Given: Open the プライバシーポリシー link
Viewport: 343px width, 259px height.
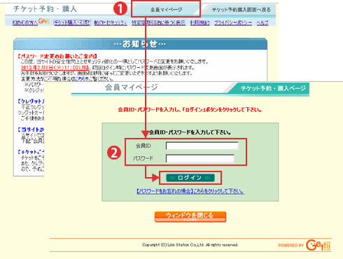Looking at the screenshot, I should 233,22.
